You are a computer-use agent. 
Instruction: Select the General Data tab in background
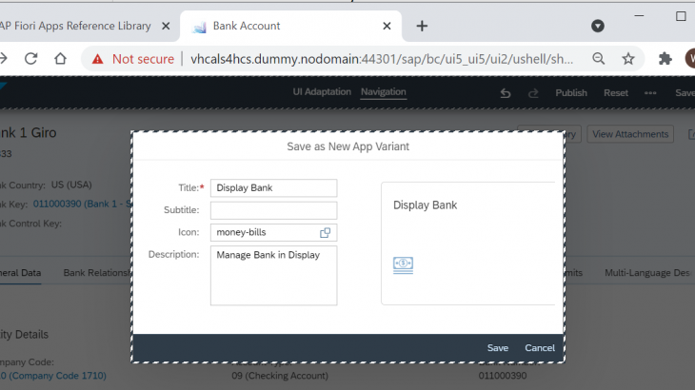(x=20, y=273)
